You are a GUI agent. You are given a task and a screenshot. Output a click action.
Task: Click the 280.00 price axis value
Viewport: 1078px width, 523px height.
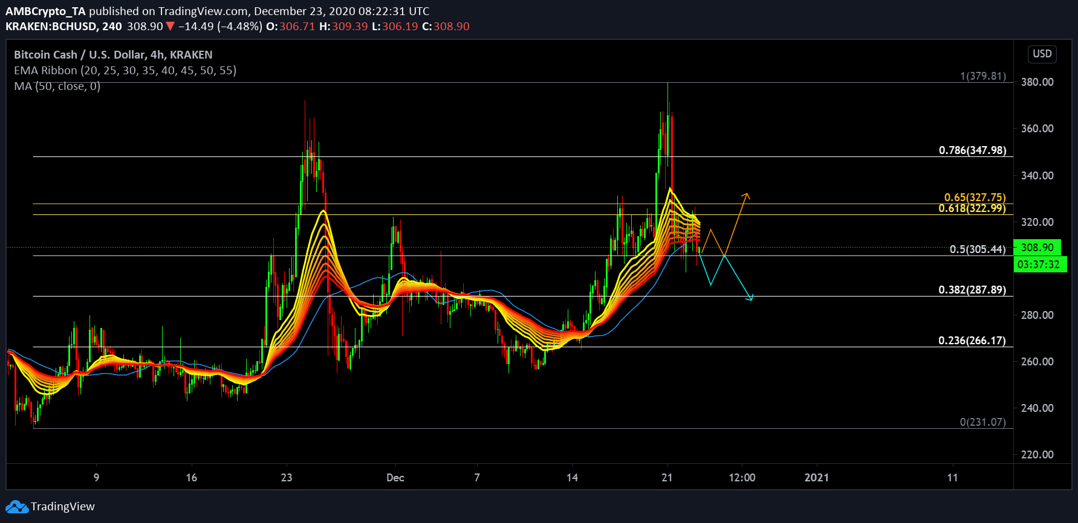(x=1037, y=315)
